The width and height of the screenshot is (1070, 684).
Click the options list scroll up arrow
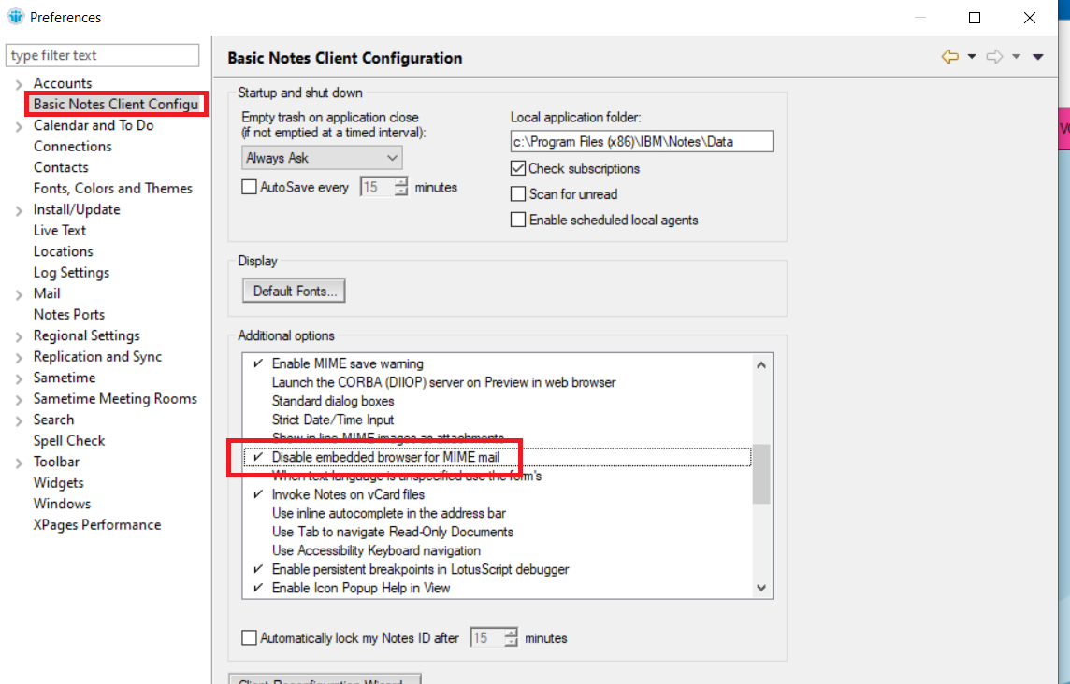(x=761, y=364)
